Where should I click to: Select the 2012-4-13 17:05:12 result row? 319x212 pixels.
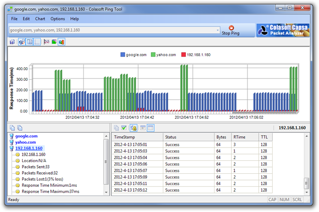click(192, 190)
